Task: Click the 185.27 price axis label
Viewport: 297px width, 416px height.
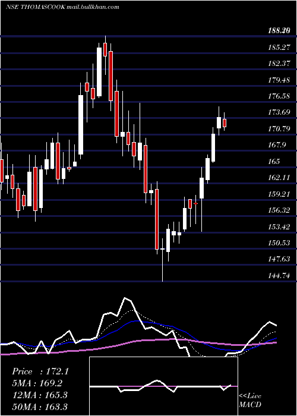Action: 279,48
